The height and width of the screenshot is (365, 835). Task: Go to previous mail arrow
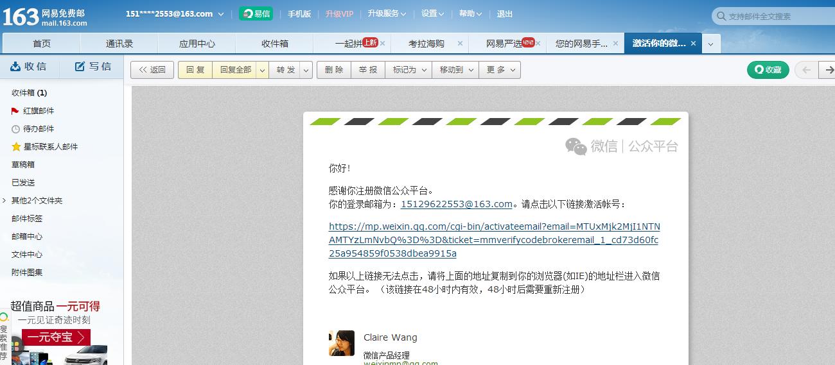tap(807, 70)
